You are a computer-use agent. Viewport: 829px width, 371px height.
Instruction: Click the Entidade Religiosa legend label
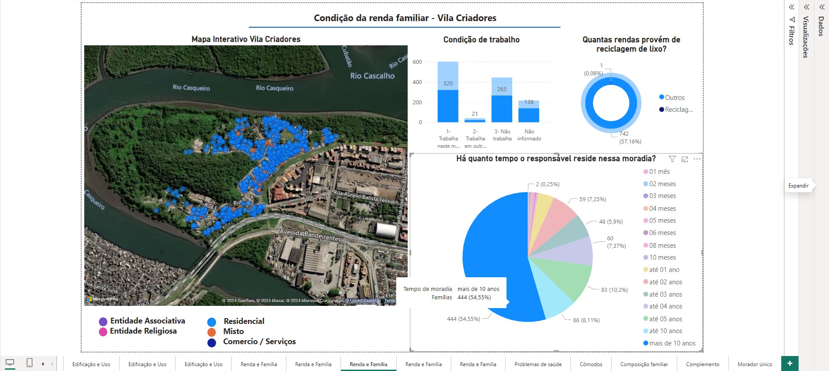[143, 331]
